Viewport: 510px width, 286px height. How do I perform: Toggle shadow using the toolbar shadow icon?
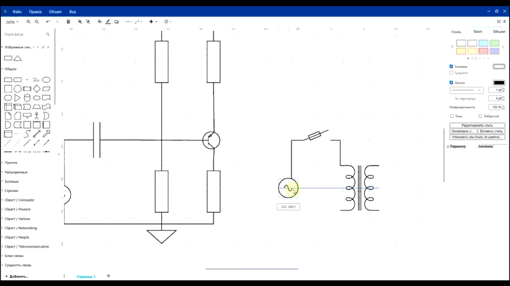pyautogui.click(x=116, y=22)
